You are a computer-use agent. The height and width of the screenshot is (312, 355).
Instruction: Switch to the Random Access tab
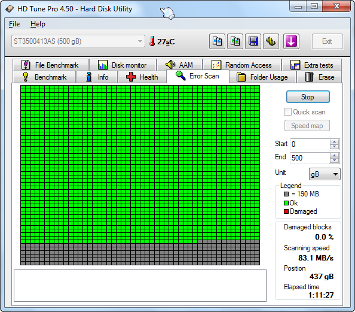point(242,65)
